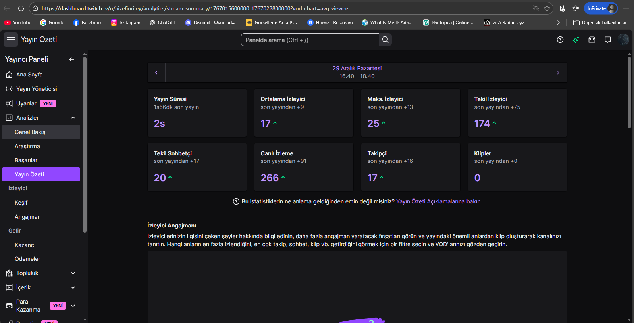The height and width of the screenshot is (323, 634).
Task: Click the search magnifier button
Action: tap(385, 40)
